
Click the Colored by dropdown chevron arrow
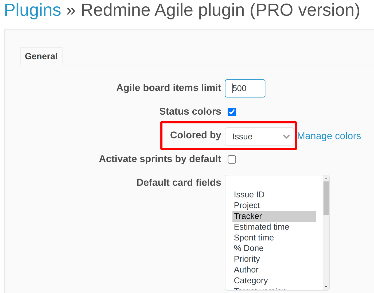click(x=287, y=136)
